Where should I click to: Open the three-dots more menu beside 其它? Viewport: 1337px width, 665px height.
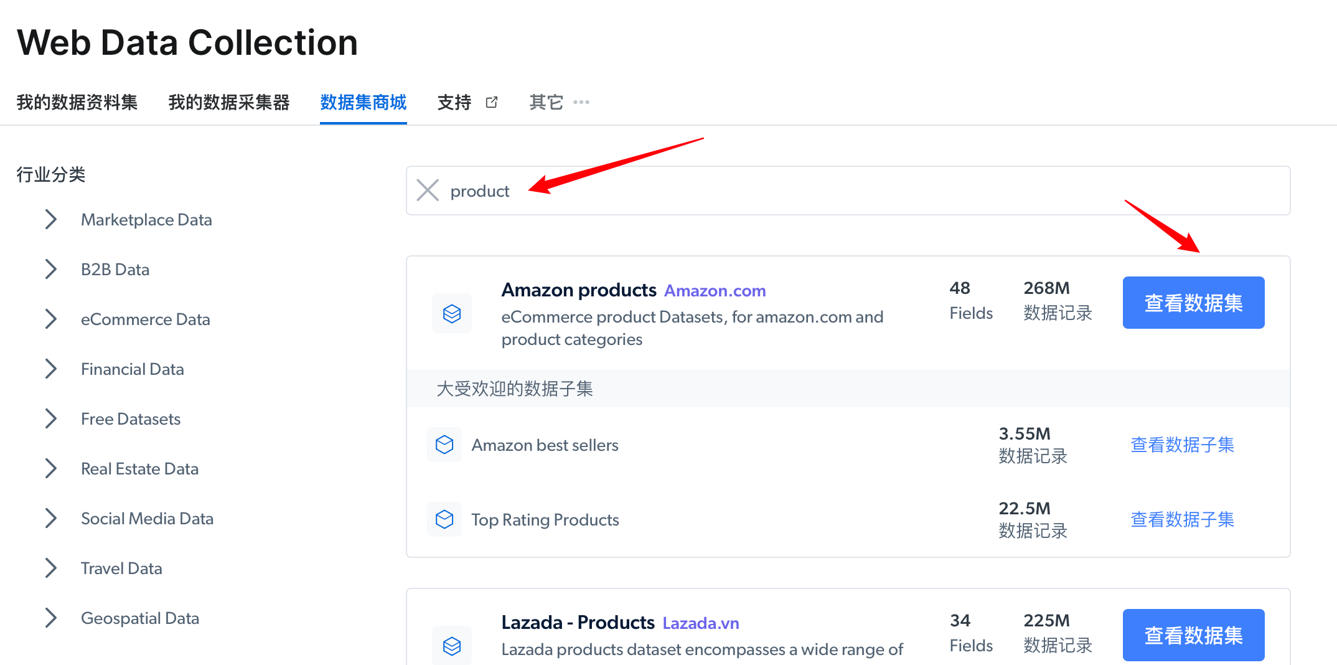click(x=581, y=102)
